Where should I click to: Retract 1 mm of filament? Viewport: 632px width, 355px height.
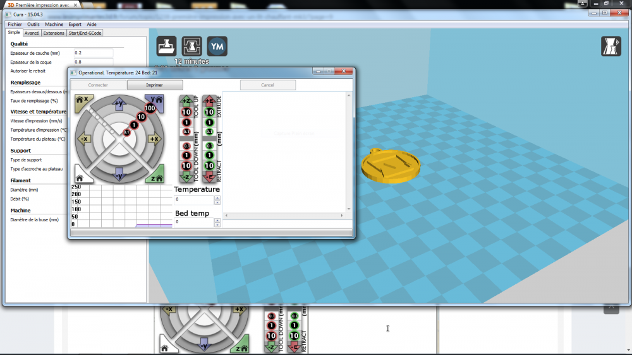(209, 155)
